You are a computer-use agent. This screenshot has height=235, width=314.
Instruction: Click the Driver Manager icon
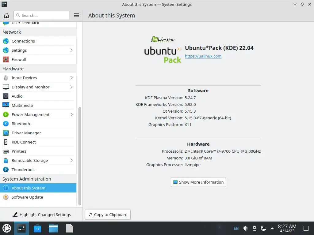tap(6, 133)
